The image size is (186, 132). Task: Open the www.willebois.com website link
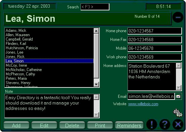click(143, 104)
